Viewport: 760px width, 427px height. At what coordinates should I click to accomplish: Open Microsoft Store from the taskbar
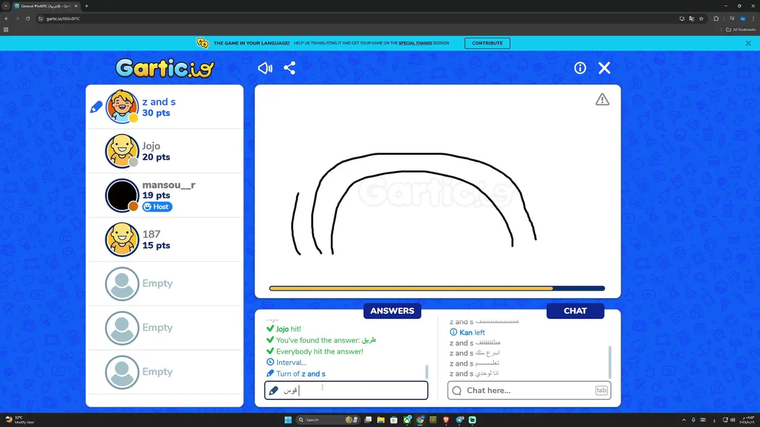tap(394, 420)
